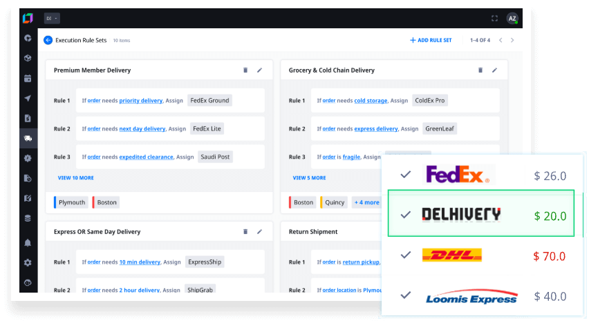This screenshot has height=323, width=589.
Task: Toggle the DHL carrier checkmark
Action: pos(405,255)
